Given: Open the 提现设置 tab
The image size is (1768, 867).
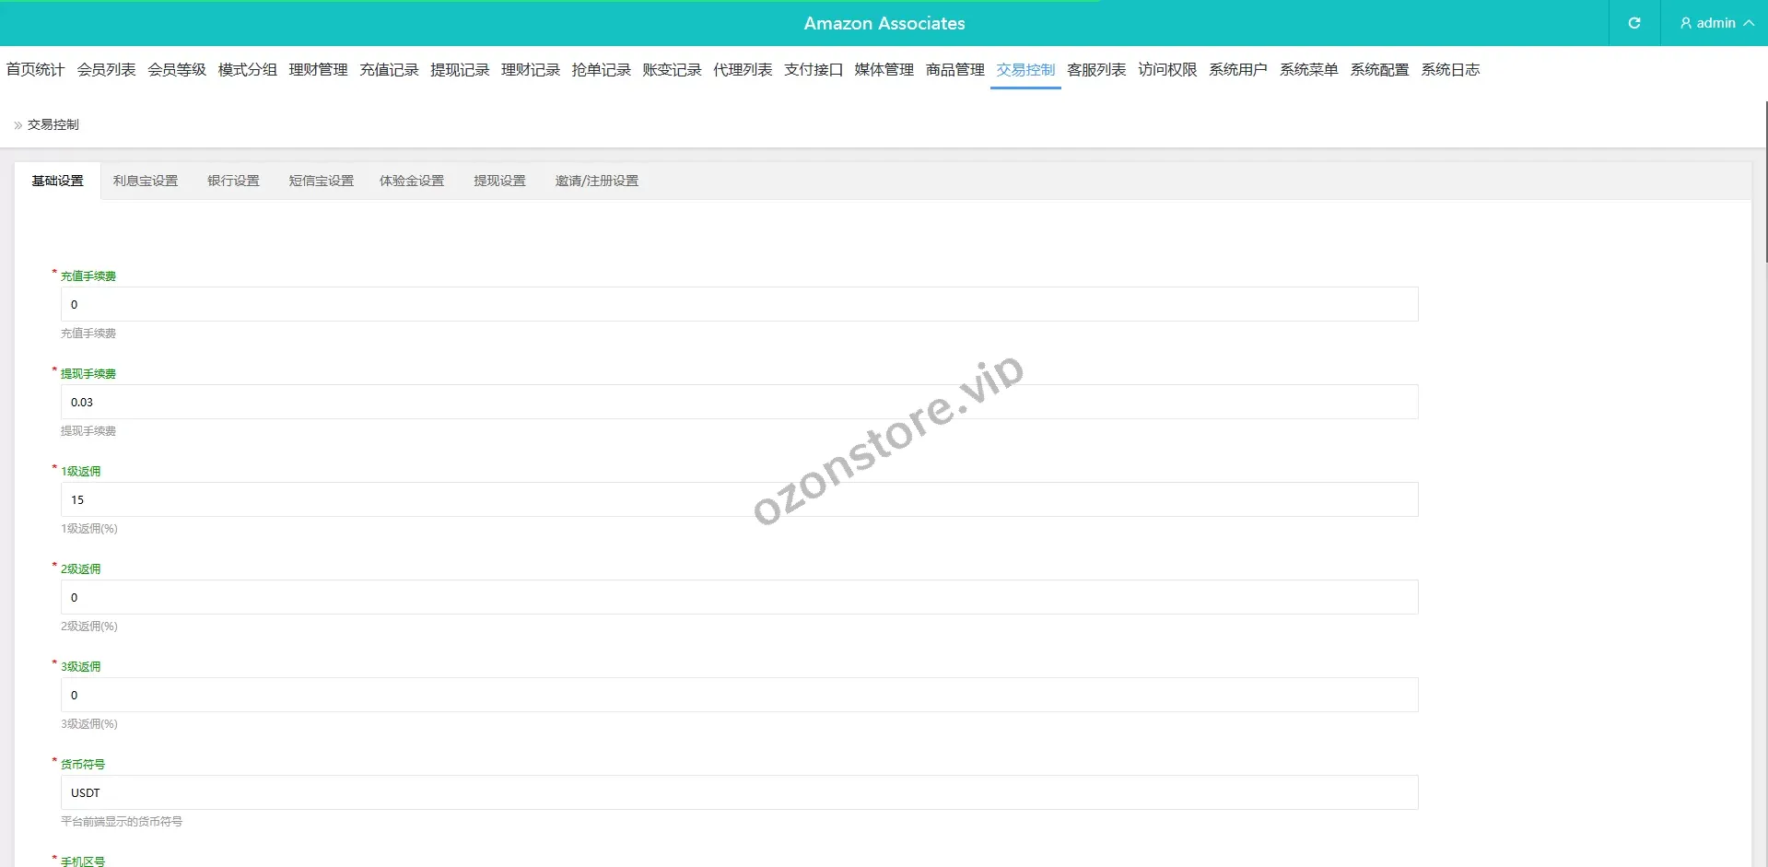Looking at the screenshot, I should [x=499, y=182].
